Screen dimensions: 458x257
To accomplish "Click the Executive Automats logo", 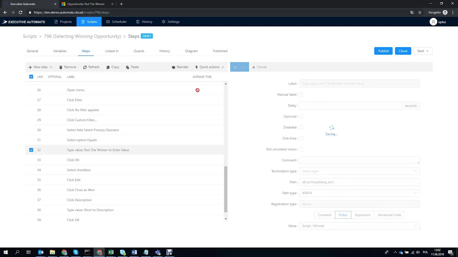I will (23, 21).
